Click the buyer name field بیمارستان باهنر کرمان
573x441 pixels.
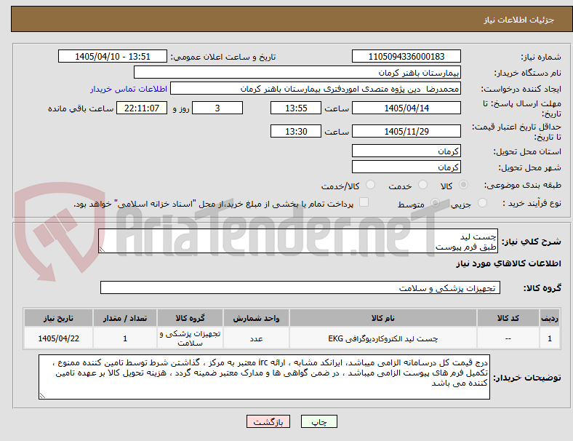point(297,72)
